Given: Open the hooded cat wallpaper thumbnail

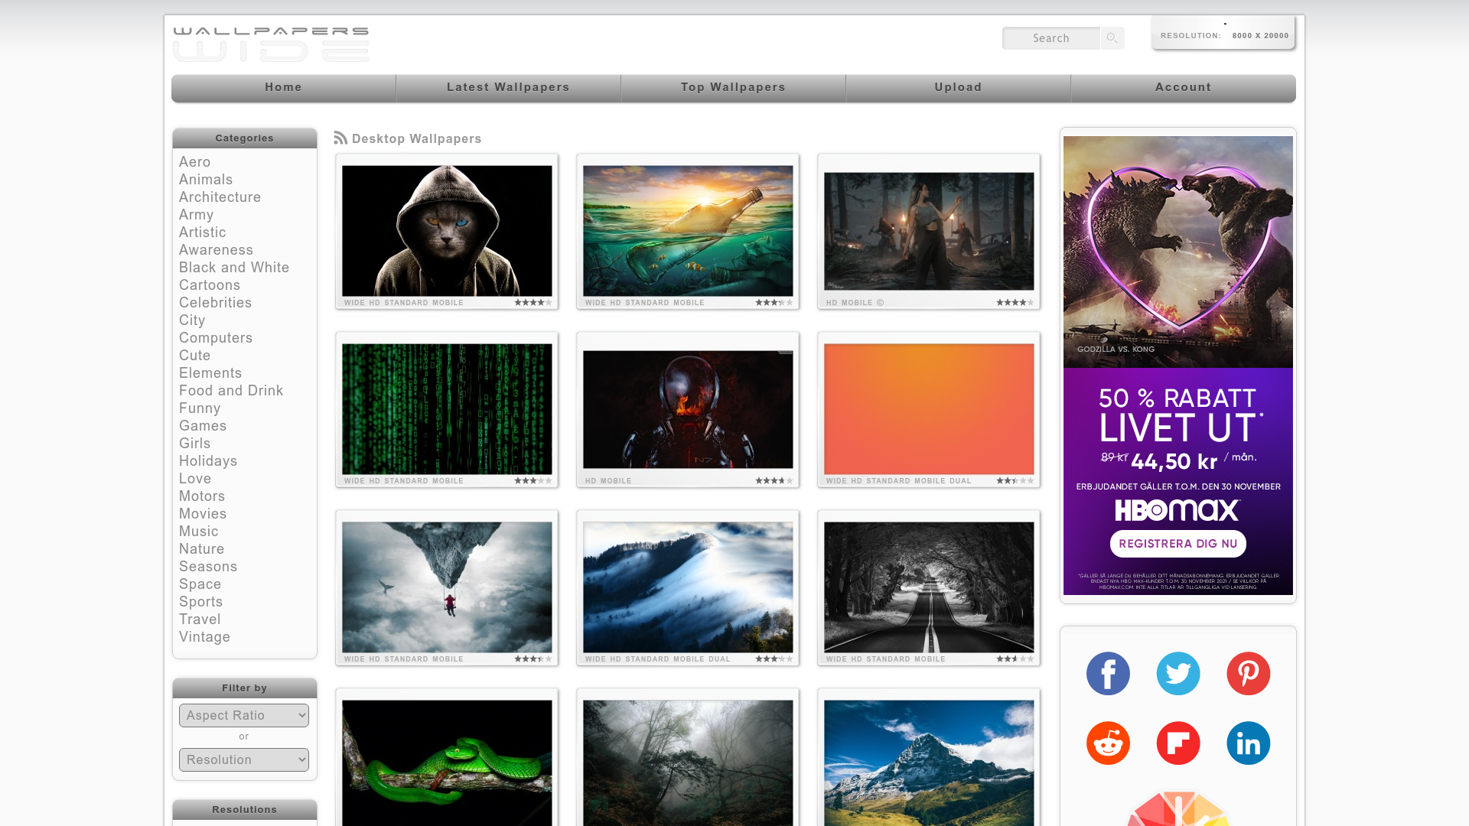Looking at the screenshot, I should point(447,231).
